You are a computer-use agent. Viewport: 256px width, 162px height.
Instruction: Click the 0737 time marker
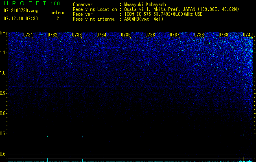tap(175, 35)
